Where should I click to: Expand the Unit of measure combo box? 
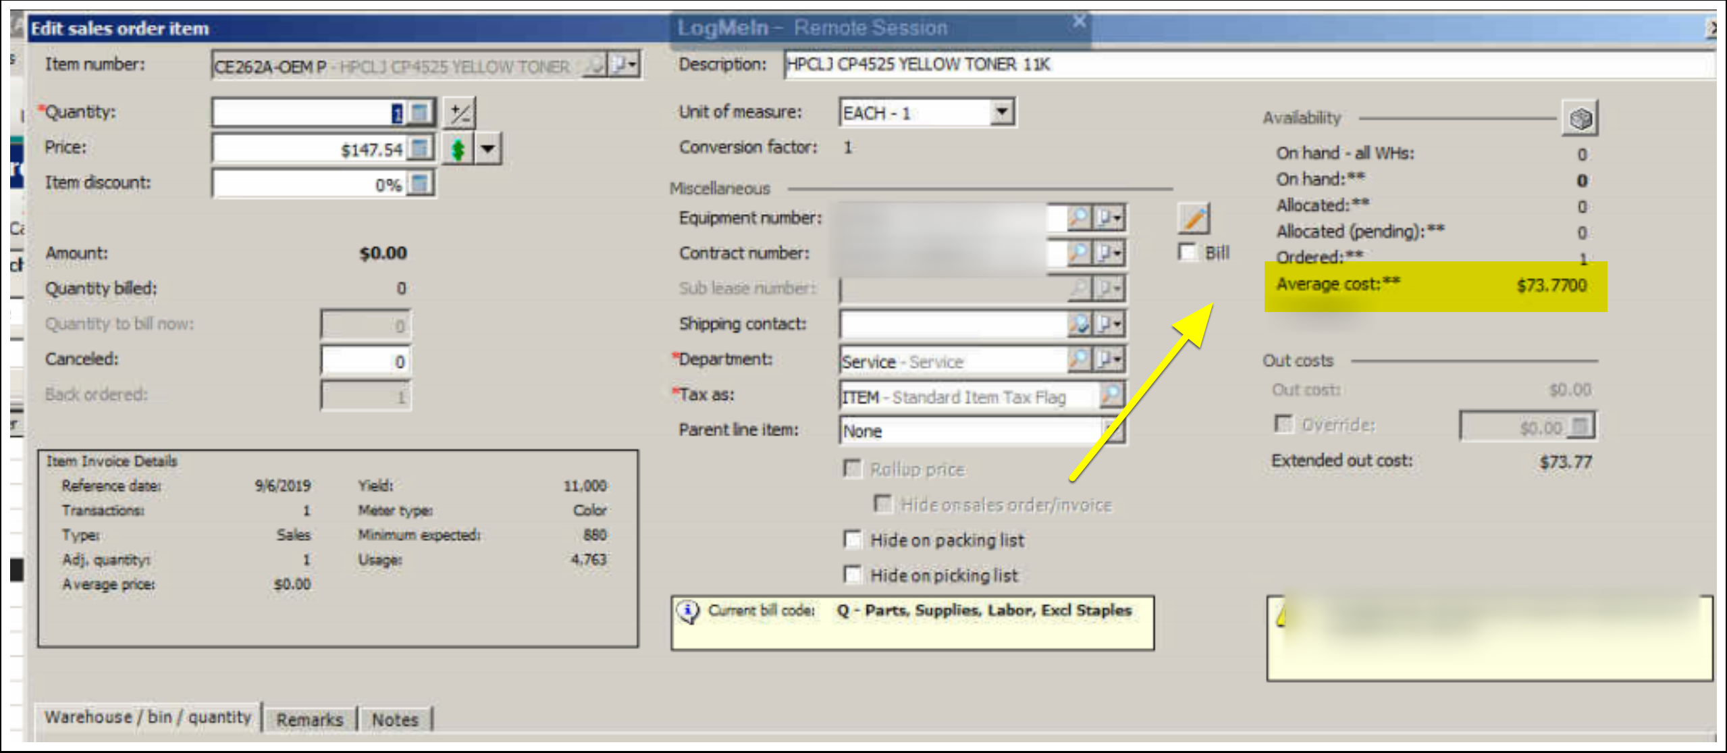pos(1003,112)
